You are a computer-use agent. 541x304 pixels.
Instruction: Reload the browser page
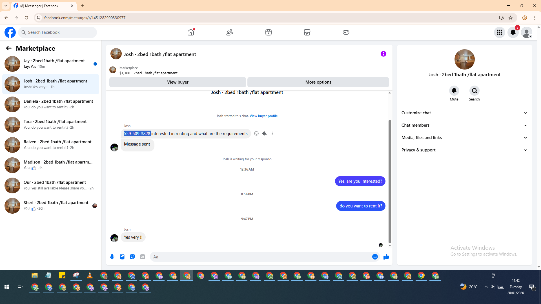(26, 18)
